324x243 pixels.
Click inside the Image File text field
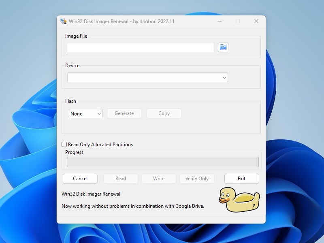coord(140,47)
